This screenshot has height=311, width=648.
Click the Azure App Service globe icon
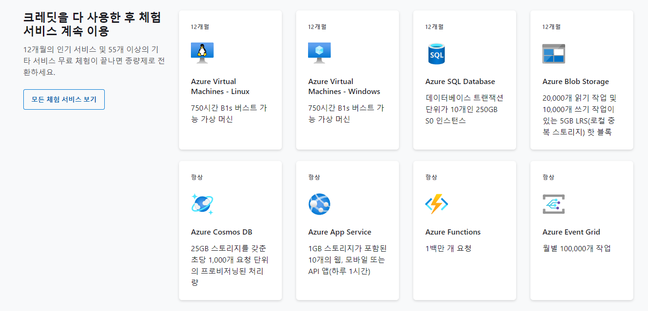(319, 204)
